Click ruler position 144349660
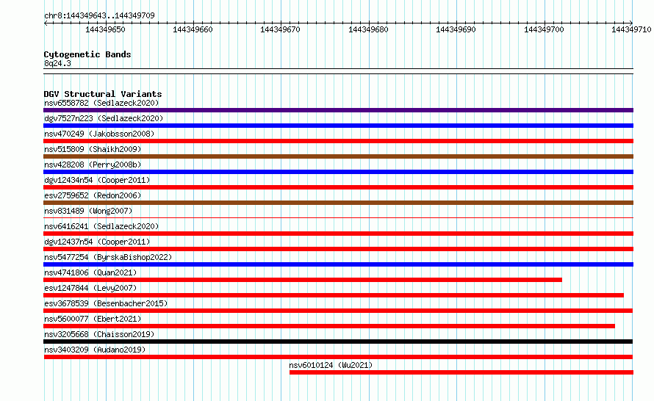The image size is (654, 401). point(193,29)
